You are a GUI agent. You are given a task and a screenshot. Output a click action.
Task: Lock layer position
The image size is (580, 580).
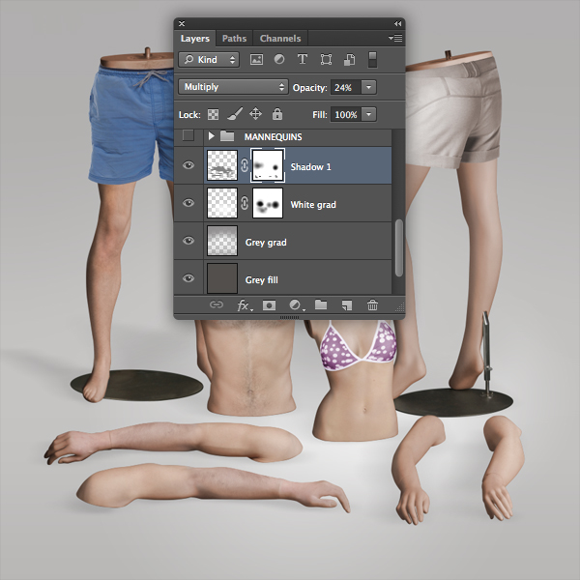click(255, 114)
